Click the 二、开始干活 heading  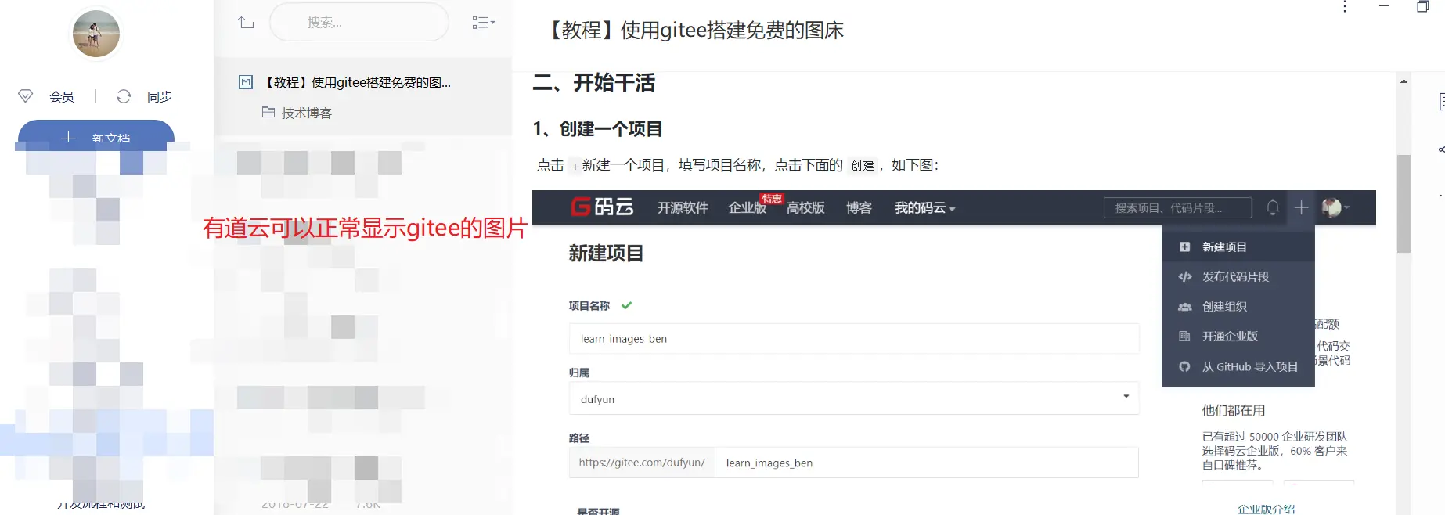coord(593,83)
